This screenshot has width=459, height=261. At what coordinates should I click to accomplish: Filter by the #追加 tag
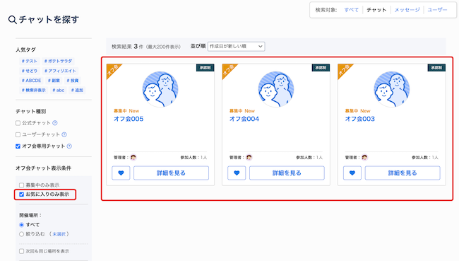coord(77,90)
